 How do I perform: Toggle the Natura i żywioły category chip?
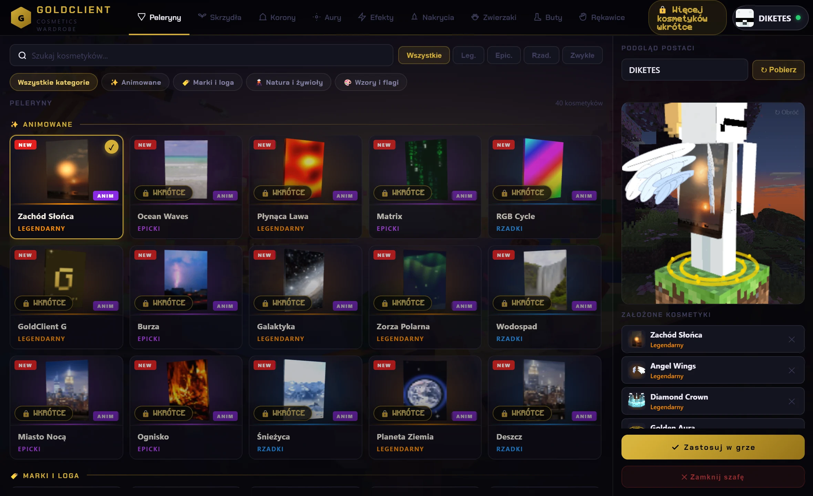289,82
